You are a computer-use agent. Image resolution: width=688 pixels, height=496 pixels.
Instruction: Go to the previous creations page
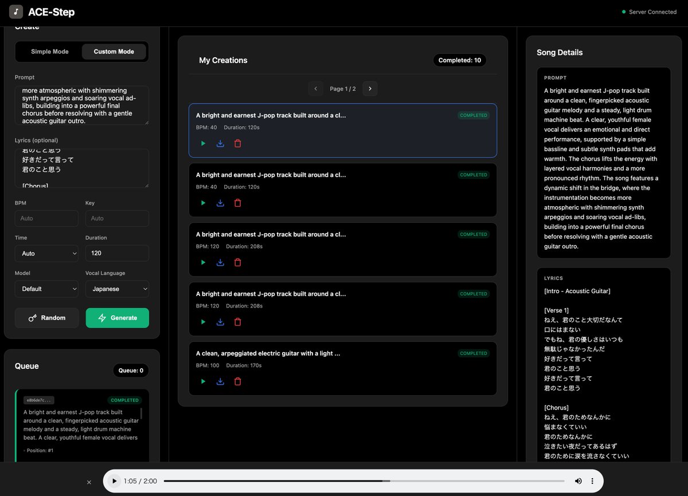click(x=315, y=89)
